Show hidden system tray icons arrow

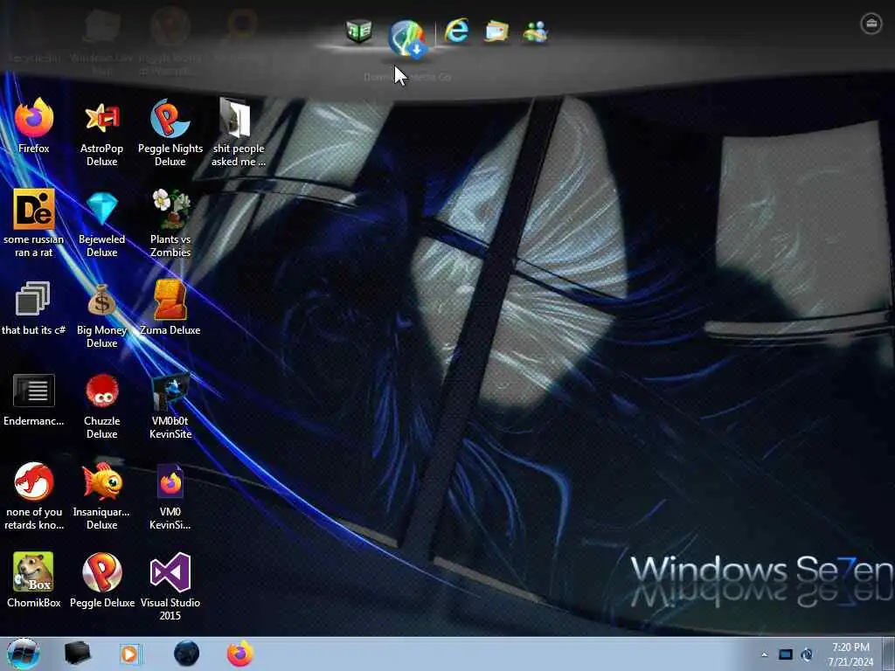[764, 654]
